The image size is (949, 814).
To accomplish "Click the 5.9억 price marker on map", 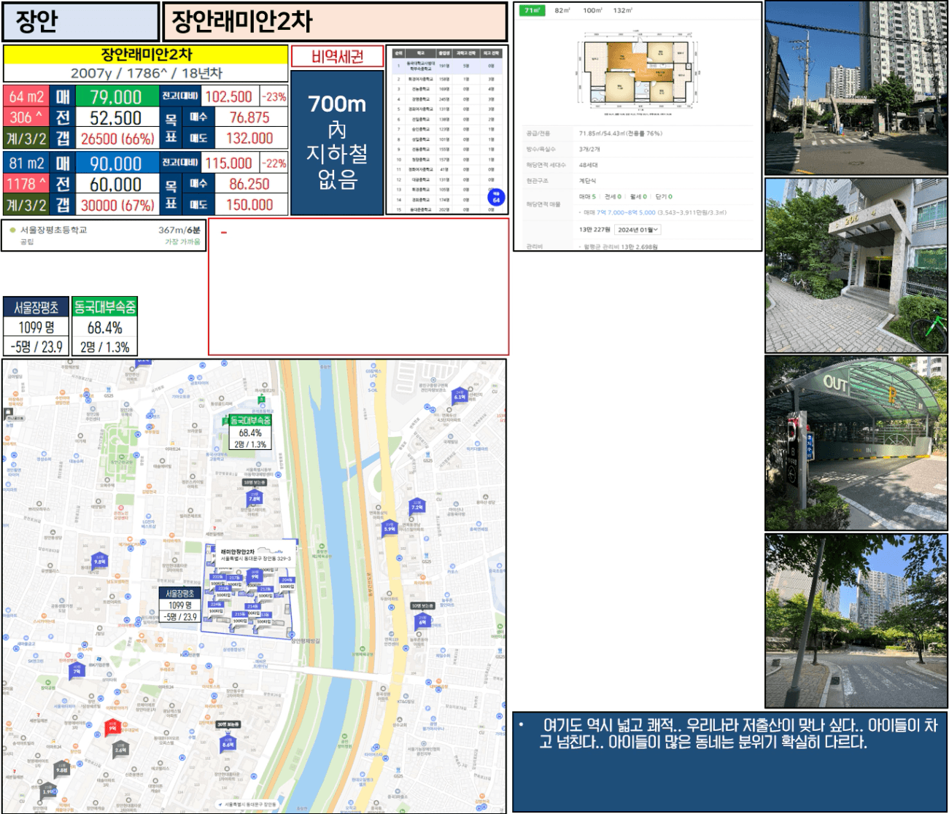I will pos(390,527).
